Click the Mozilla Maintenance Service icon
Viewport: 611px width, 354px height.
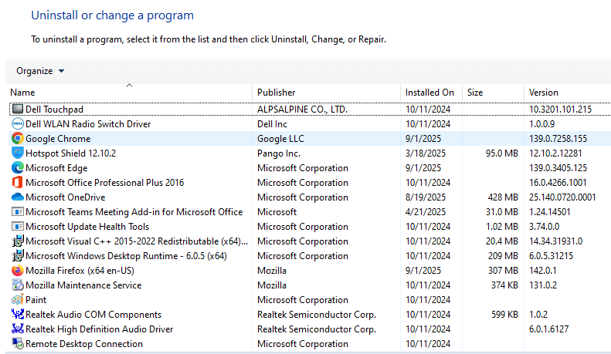click(x=18, y=285)
